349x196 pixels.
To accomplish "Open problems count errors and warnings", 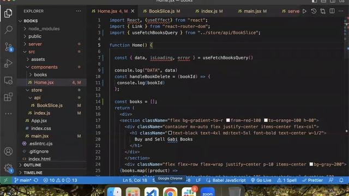I will [60, 180].
